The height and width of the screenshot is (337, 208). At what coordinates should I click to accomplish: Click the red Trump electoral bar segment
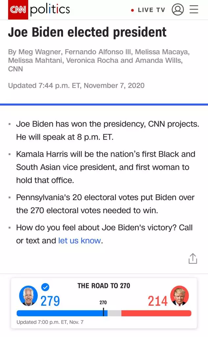pyautogui.click(x=156, y=313)
